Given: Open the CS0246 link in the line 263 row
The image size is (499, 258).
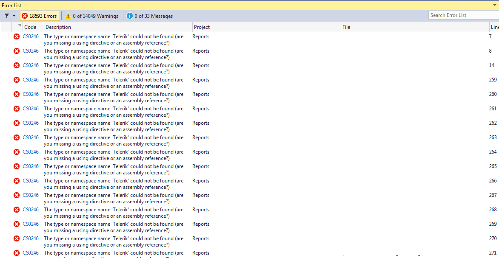Looking at the screenshot, I should [x=31, y=137].
